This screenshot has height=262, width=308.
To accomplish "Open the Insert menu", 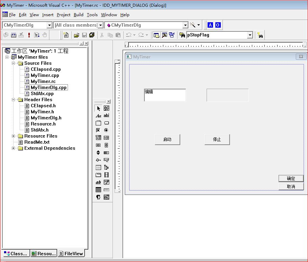I will [x=48, y=15].
